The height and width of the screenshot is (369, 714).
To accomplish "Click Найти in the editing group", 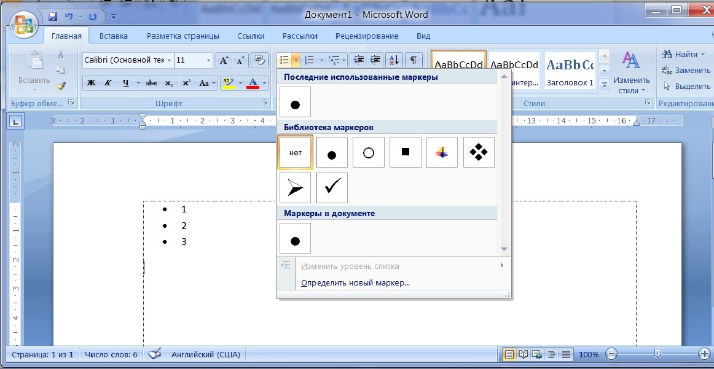I will pyautogui.click(x=683, y=54).
